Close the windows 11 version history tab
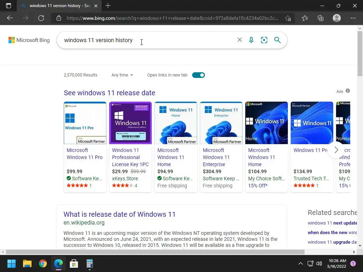This screenshot has width=363, height=272. (x=96, y=6)
